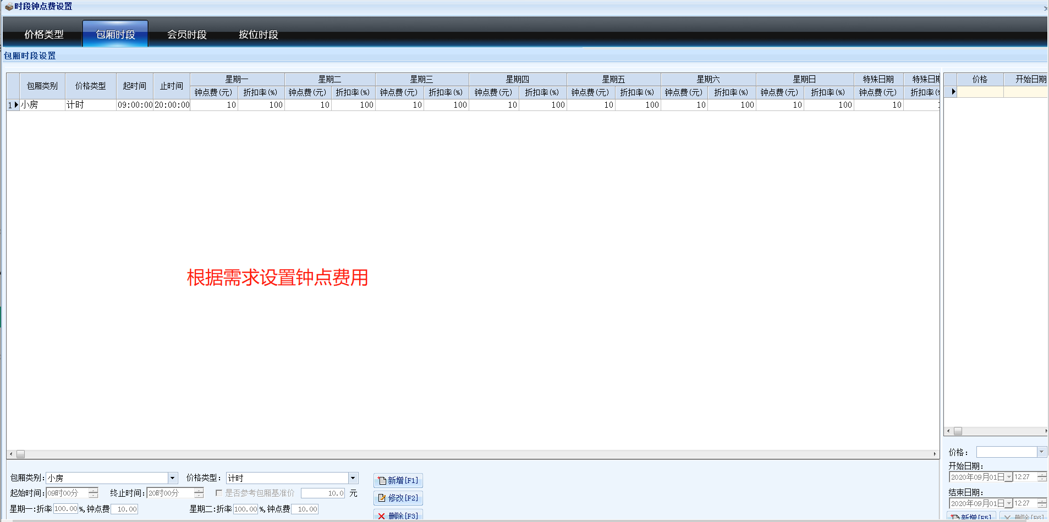This screenshot has width=1049, height=522.
Task: Click the main grid scrollbar left arrow
Action: (x=11, y=454)
